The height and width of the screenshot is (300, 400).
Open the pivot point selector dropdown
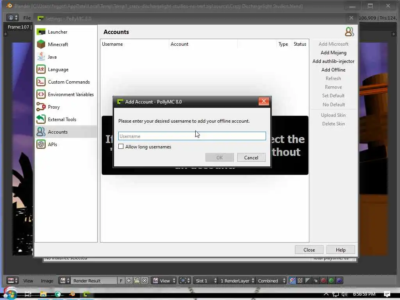[x=185, y=280]
